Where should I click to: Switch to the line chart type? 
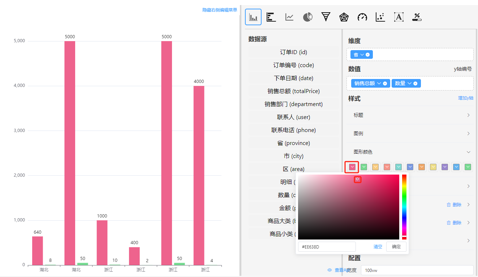click(289, 17)
